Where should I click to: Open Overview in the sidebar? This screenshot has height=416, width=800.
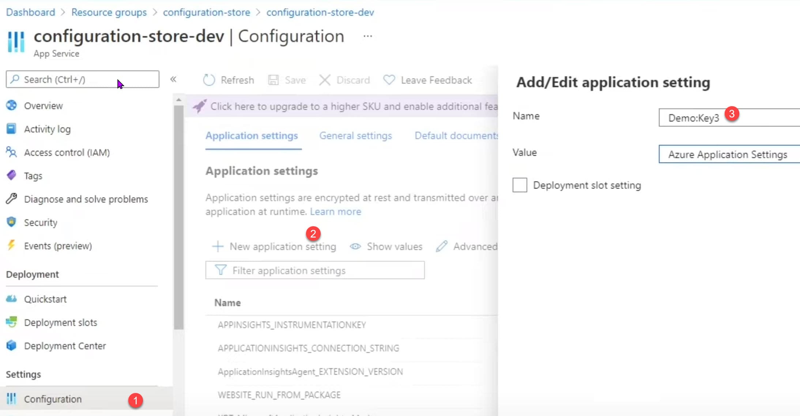click(x=44, y=106)
